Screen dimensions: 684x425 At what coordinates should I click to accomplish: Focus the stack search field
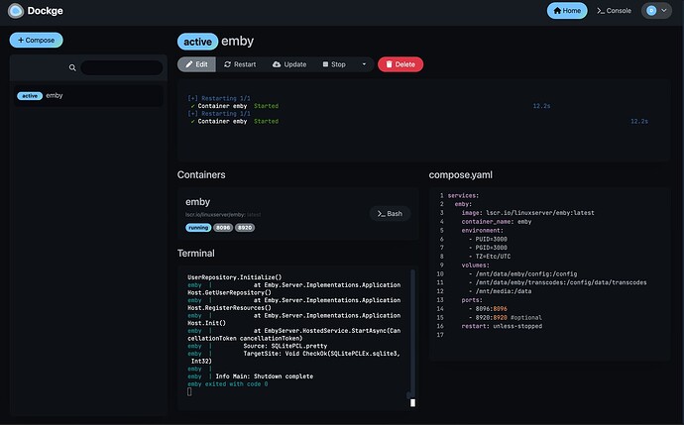coord(122,67)
